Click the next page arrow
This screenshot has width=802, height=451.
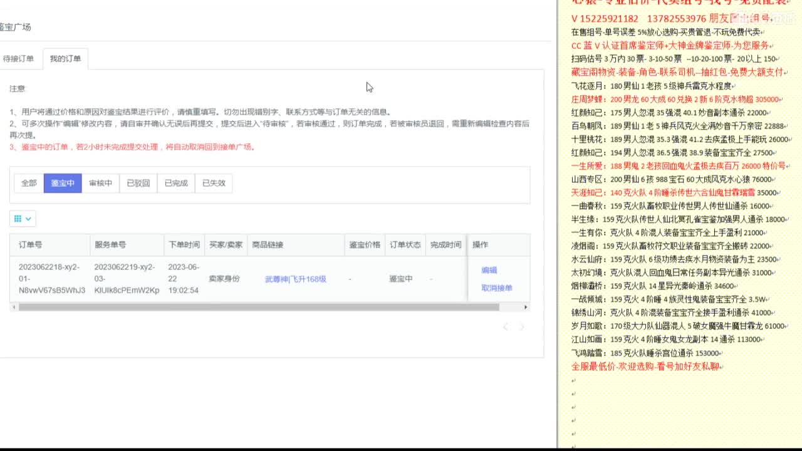click(x=521, y=326)
